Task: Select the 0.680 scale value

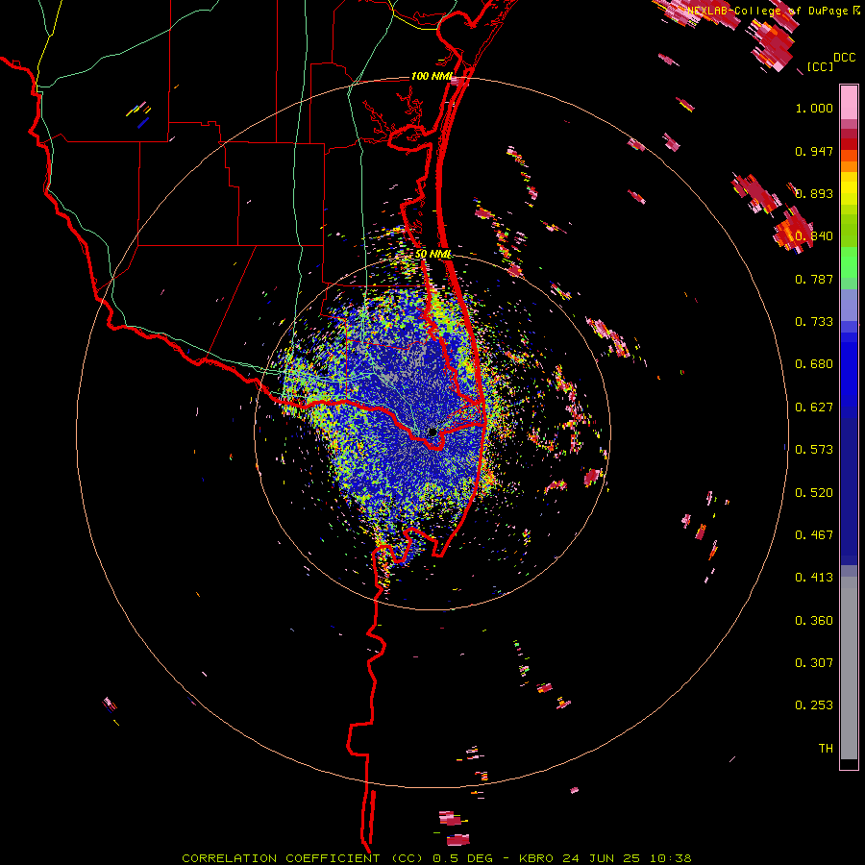Action: pyautogui.click(x=814, y=364)
